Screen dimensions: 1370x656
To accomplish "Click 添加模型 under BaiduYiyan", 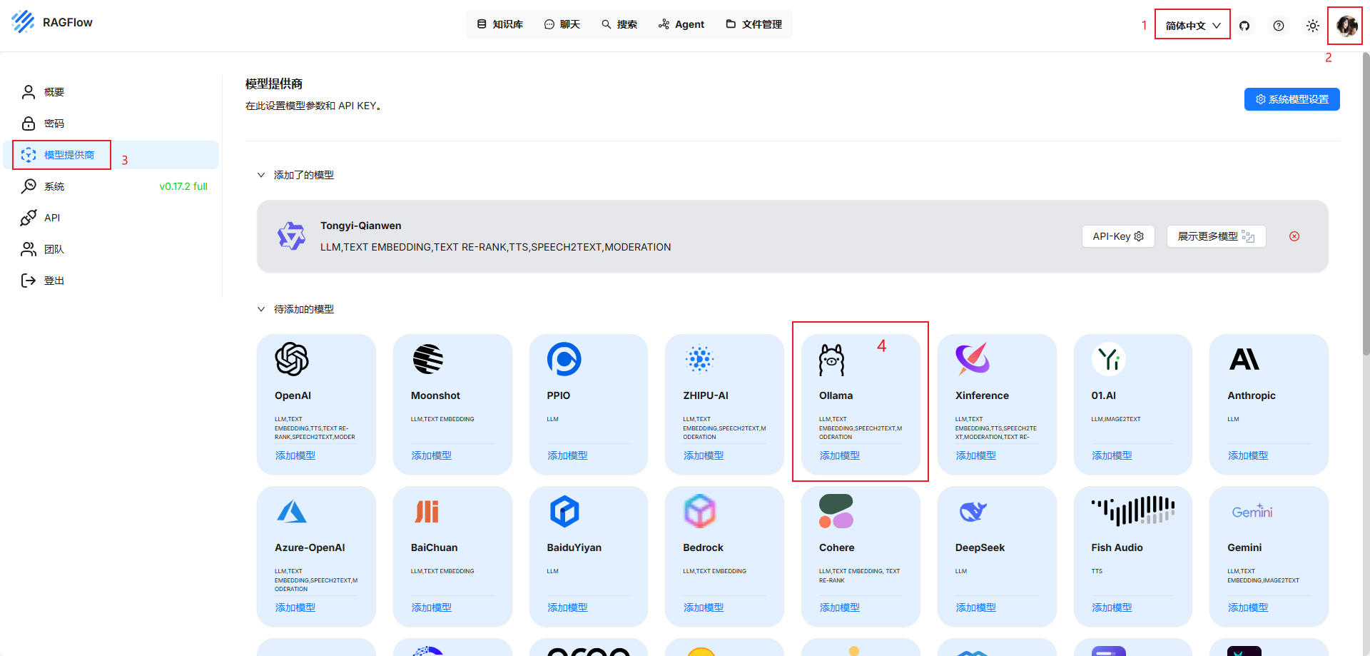I will pyautogui.click(x=568, y=607).
